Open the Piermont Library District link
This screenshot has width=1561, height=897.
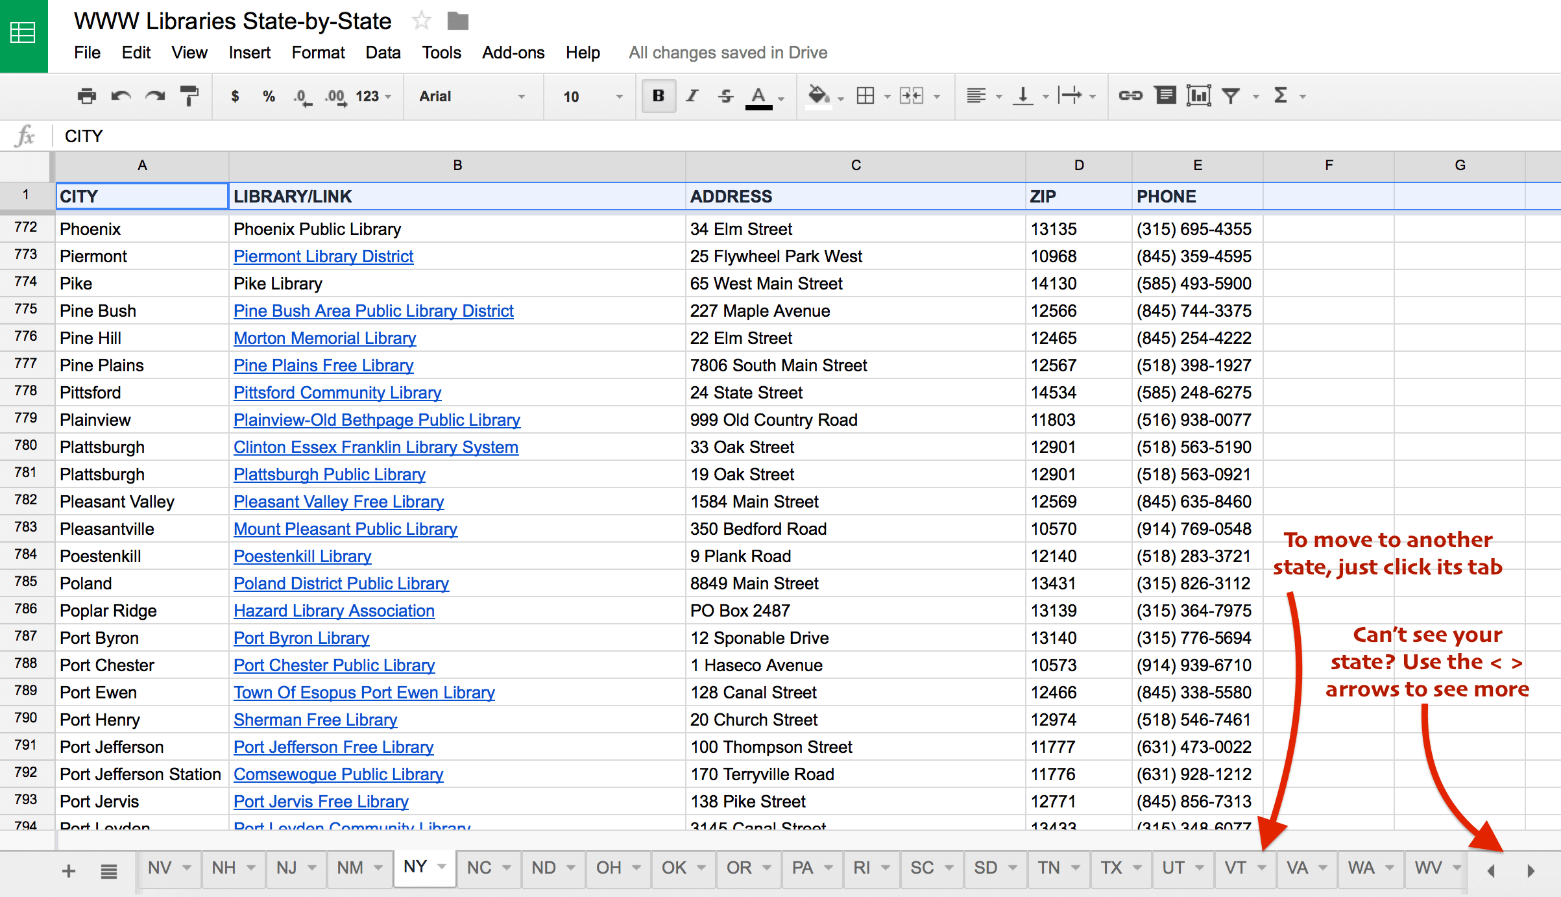pos(323,256)
